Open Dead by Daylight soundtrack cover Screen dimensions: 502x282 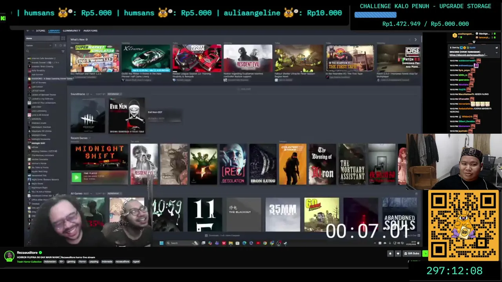click(88, 116)
